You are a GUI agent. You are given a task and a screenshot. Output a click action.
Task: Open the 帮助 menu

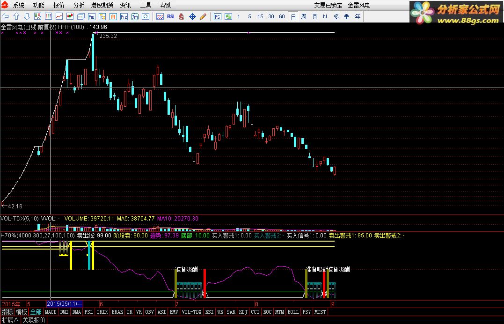[166, 5]
